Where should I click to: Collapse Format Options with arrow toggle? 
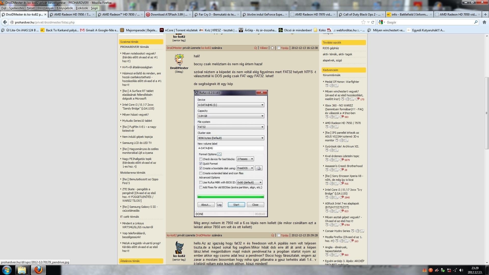pyautogui.click(x=219, y=154)
